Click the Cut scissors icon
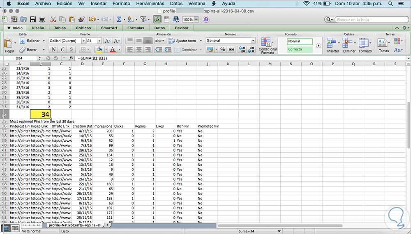This screenshot has height=234, width=411. [x=53, y=19]
